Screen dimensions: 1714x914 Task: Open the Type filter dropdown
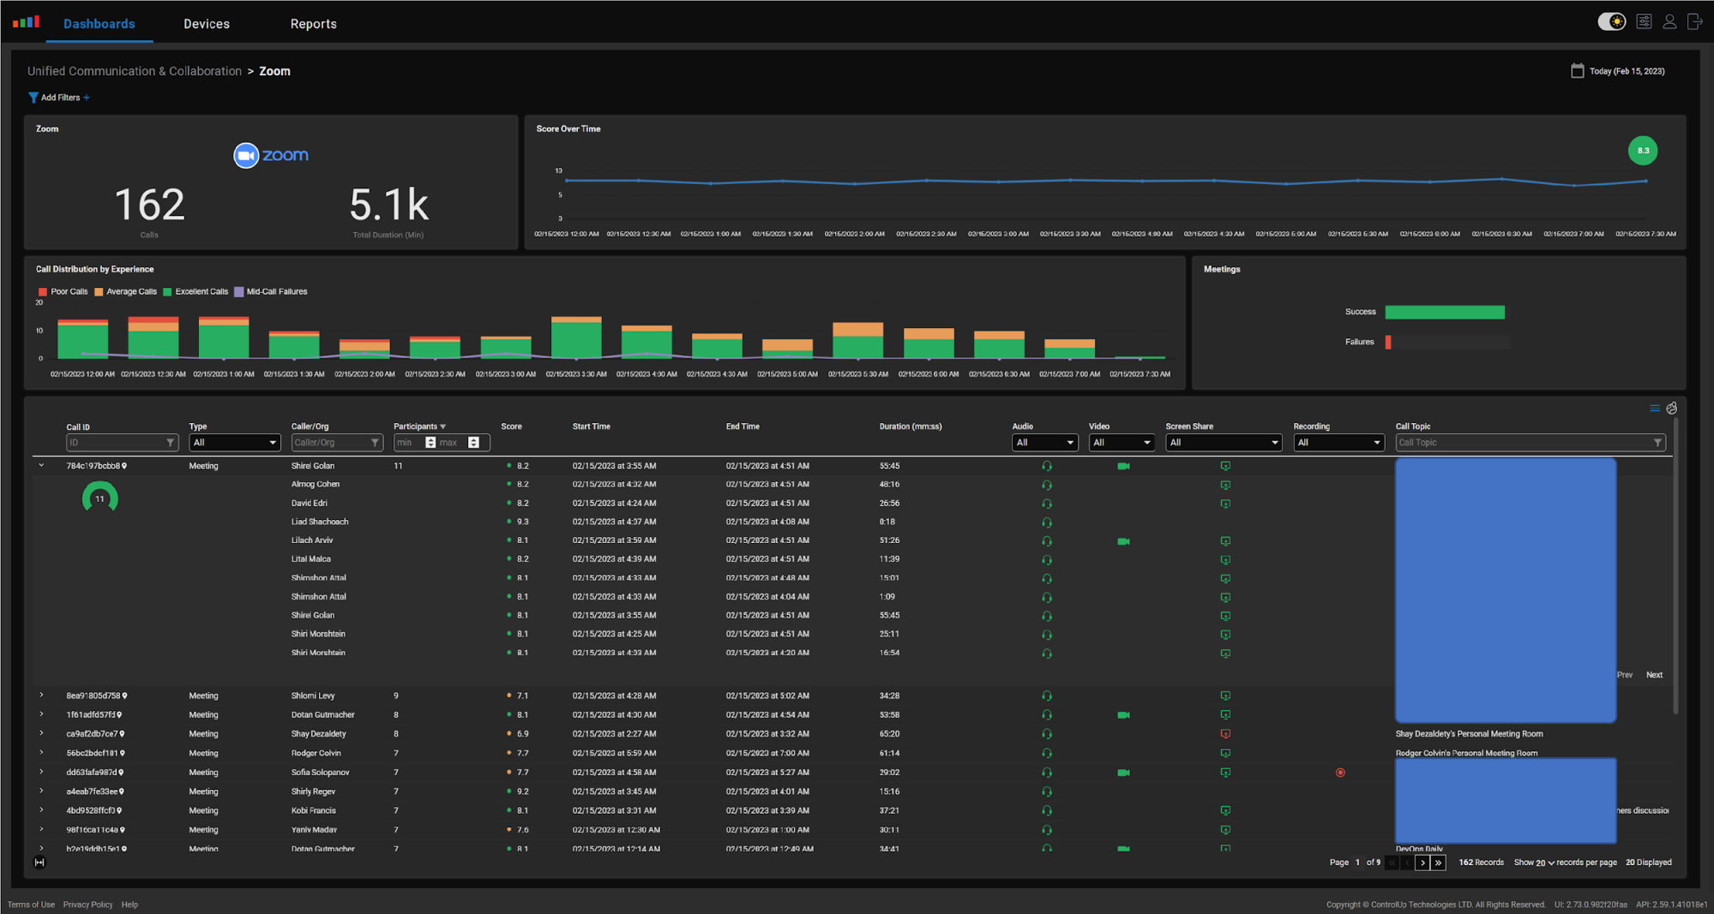[235, 443]
